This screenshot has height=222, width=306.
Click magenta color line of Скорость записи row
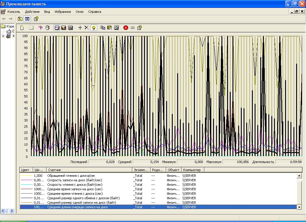pyautogui.click(x=26, y=180)
